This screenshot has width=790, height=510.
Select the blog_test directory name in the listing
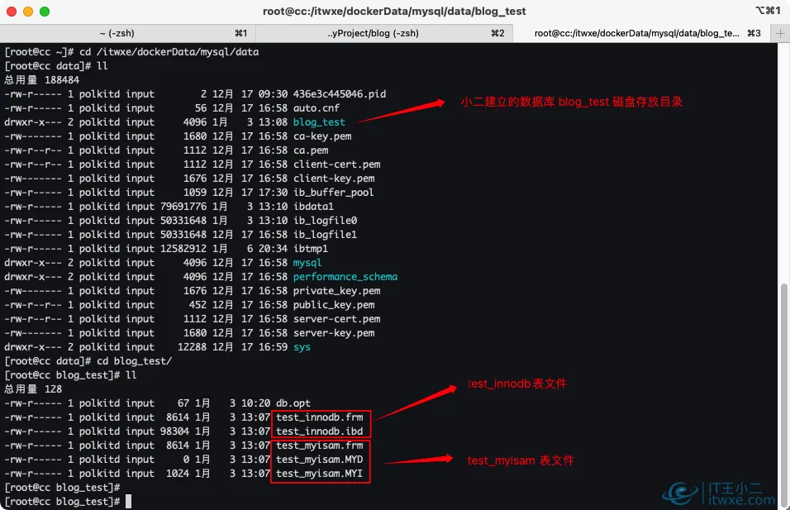tap(316, 122)
